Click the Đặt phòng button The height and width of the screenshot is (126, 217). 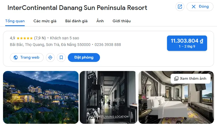pos(84,57)
